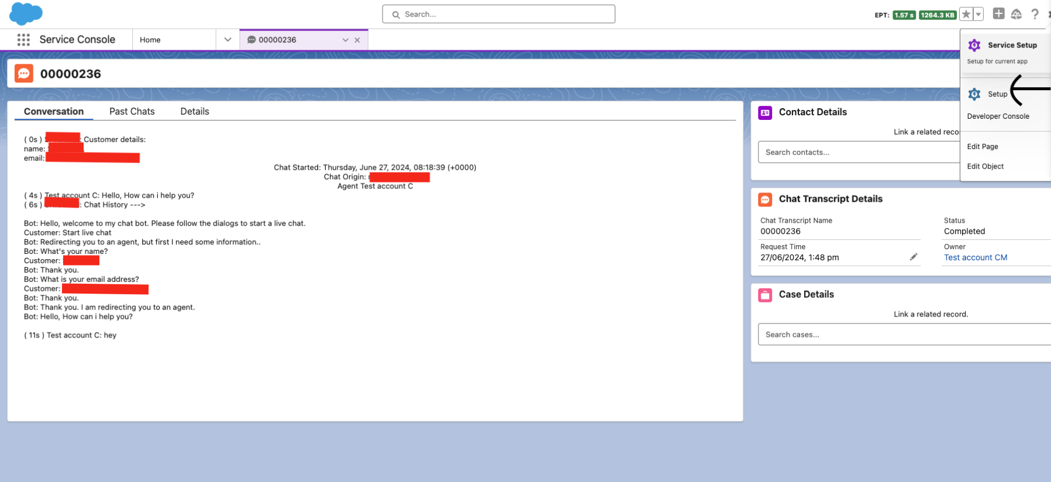Viewport: 1051px width, 482px height.
Task: Click the EPT 1.57 s badge
Action: coord(904,15)
